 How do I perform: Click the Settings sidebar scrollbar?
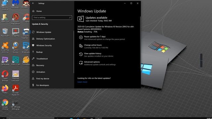[74, 52]
